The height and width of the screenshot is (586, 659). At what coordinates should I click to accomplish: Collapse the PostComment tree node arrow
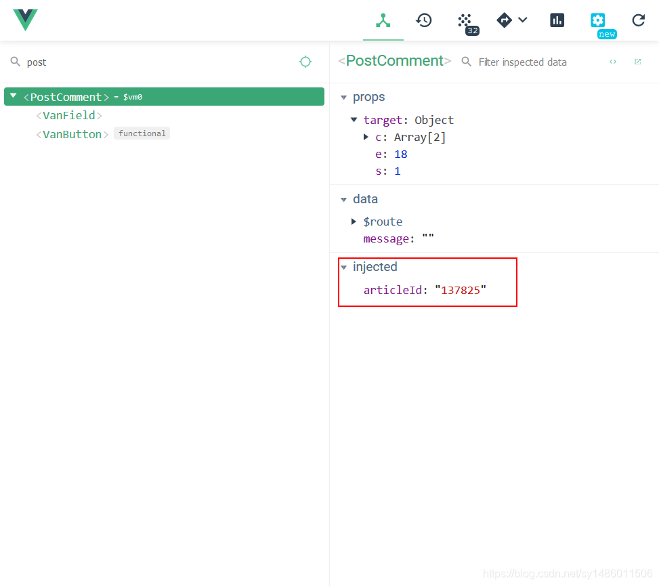tap(14, 96)
